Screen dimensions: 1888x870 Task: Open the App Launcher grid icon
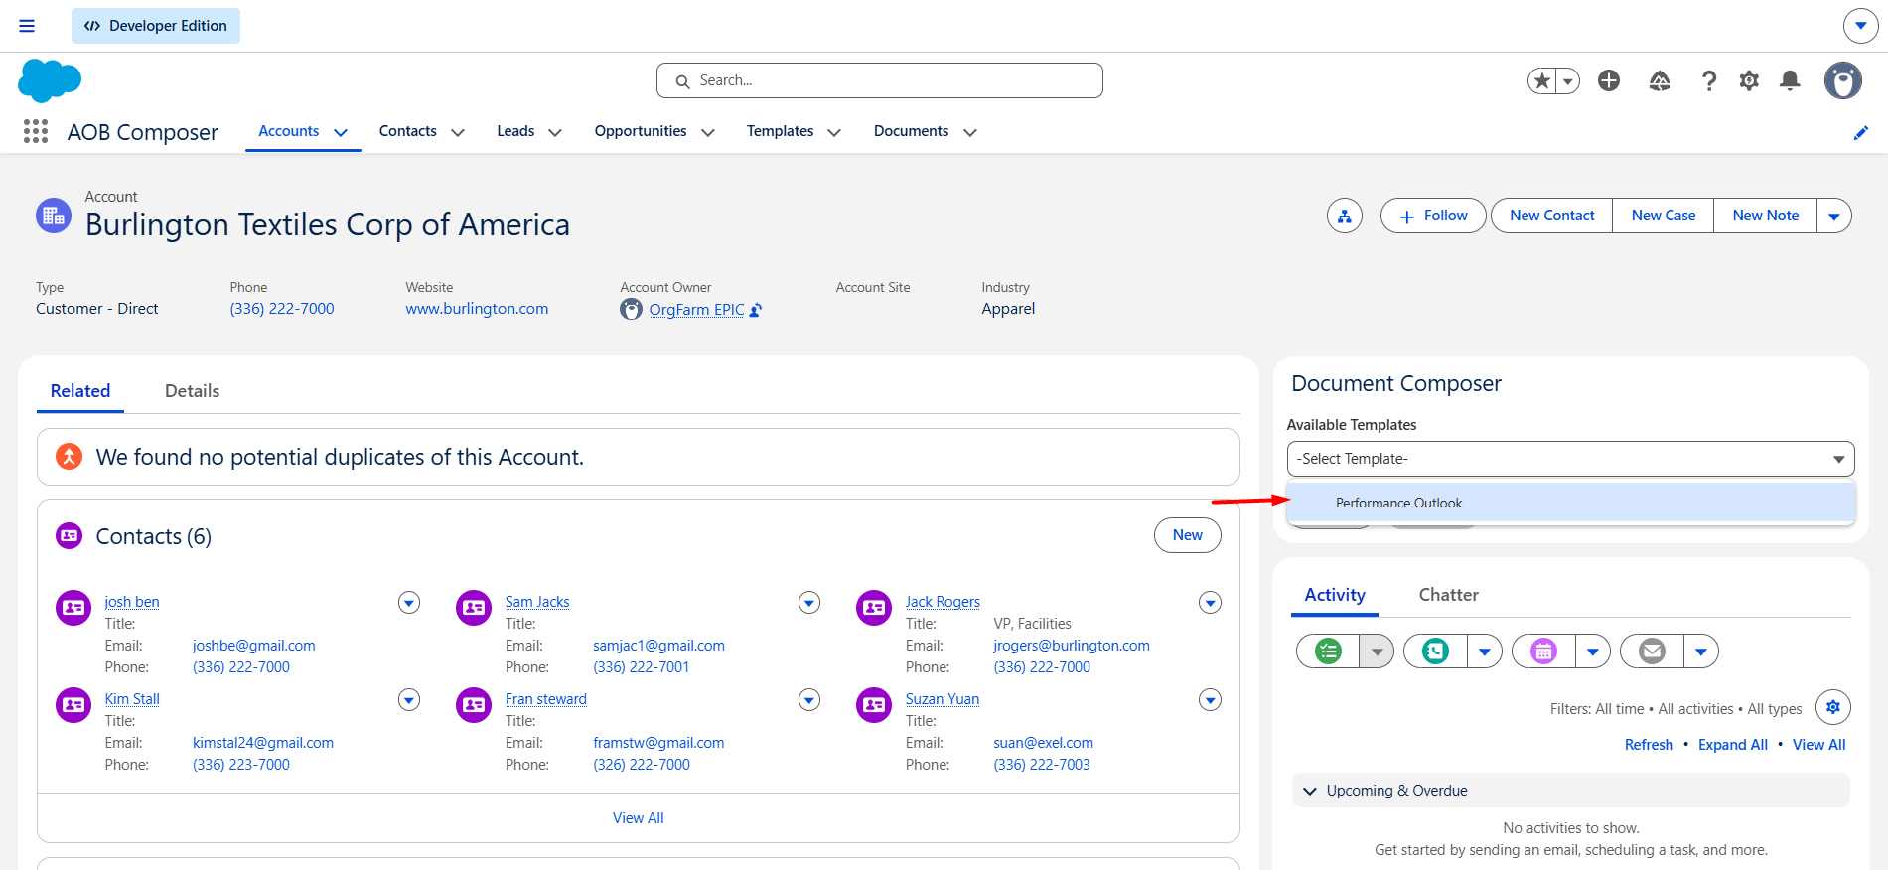pyautogui.click(x=36, y=131)
